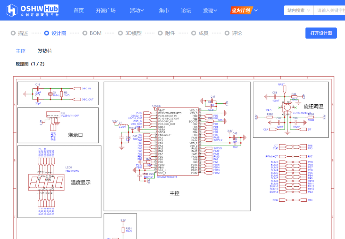Click the OSHWHub logo icon
The width and height of the screenshot is (345, 239).
pyautogui.click(x=11, y=10)
